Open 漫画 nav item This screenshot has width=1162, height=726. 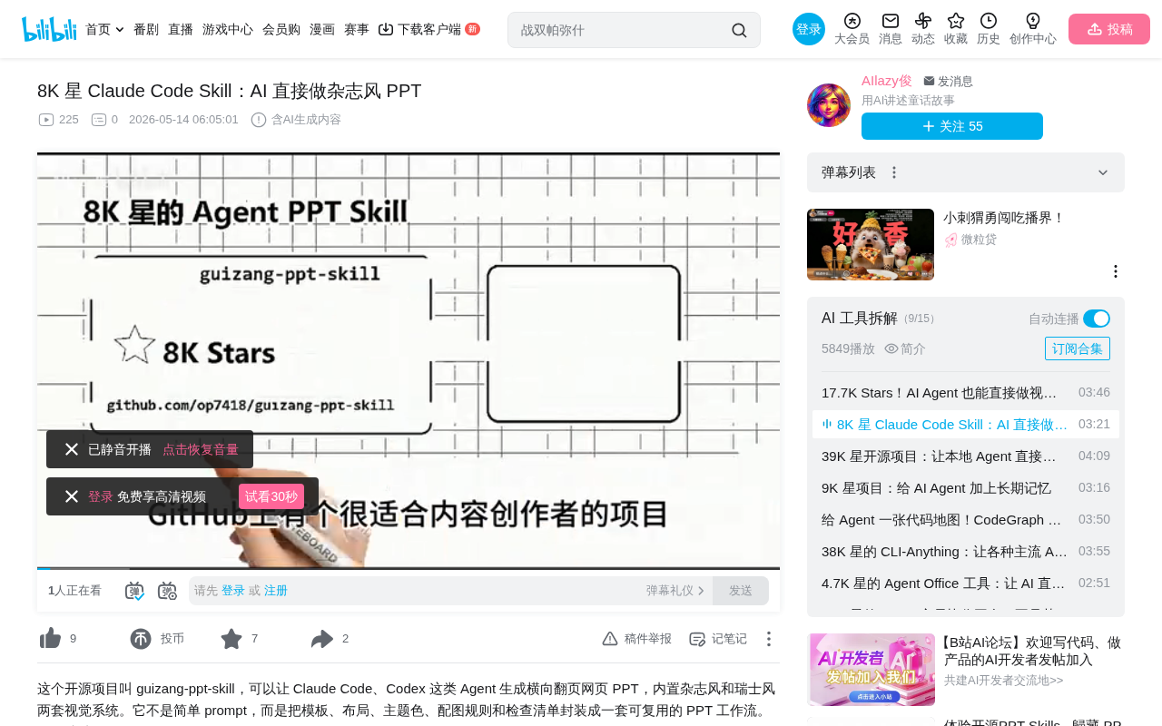[x=322, y=29]
